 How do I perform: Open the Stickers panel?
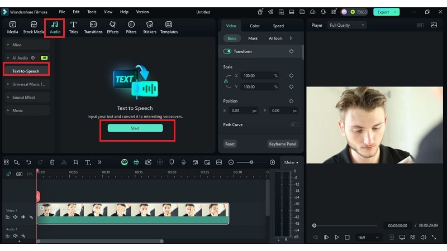tap(150, 27)
